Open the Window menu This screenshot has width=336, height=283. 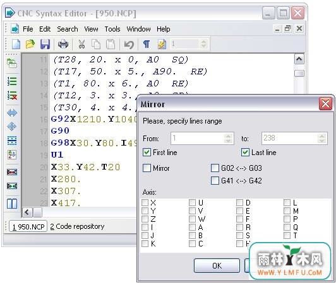(x=138, y=29)
